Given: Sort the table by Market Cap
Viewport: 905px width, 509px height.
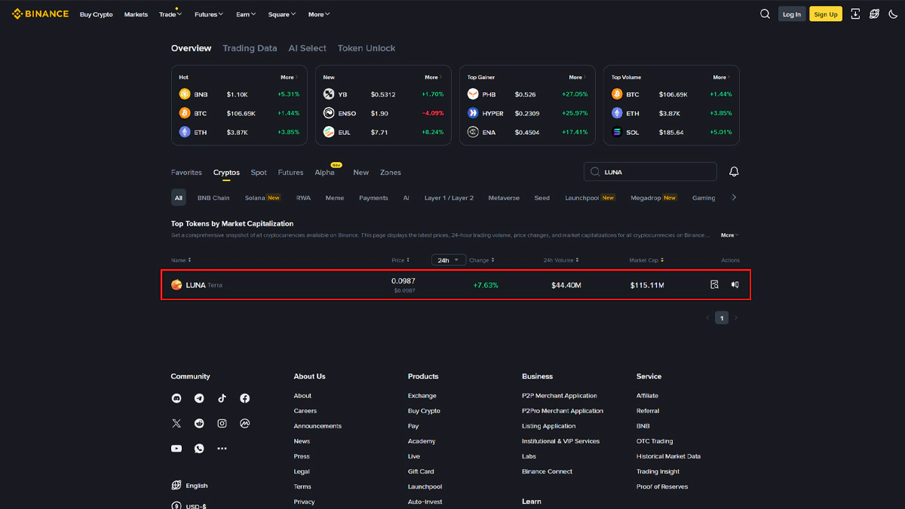Looking at the screenshot, I should pos(646,260).
